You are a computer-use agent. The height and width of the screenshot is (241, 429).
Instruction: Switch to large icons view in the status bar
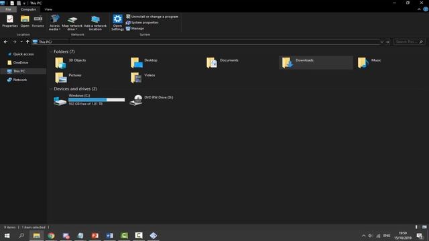(x=424, y=227)
